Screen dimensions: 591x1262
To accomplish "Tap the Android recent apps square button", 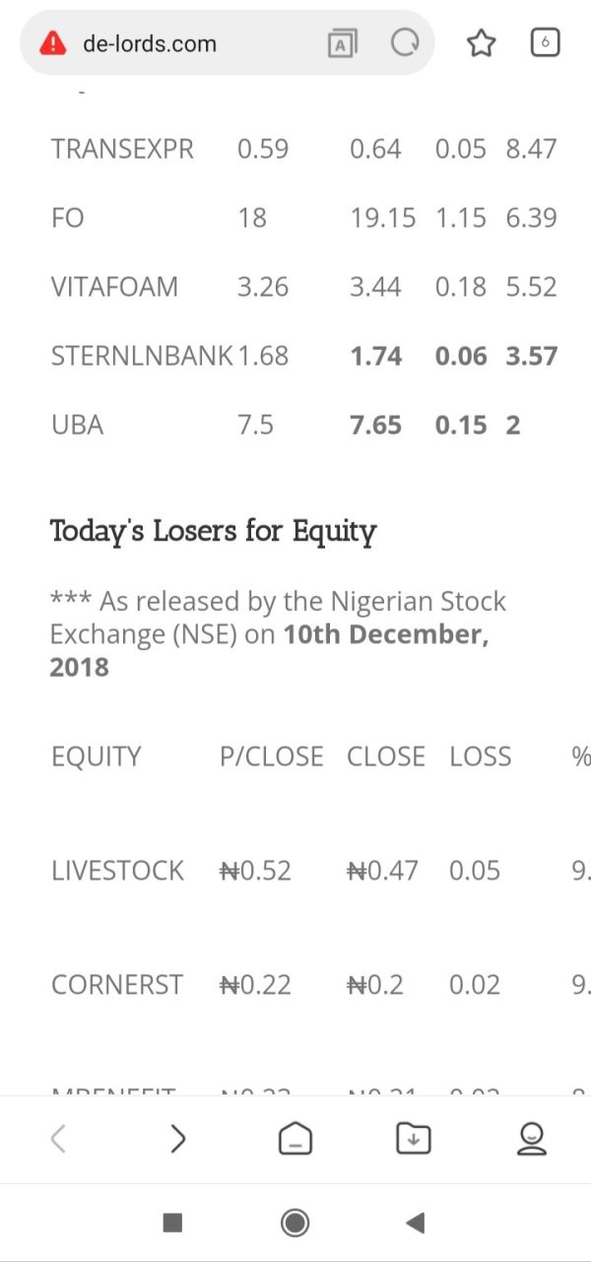I will coord(172,1223).
